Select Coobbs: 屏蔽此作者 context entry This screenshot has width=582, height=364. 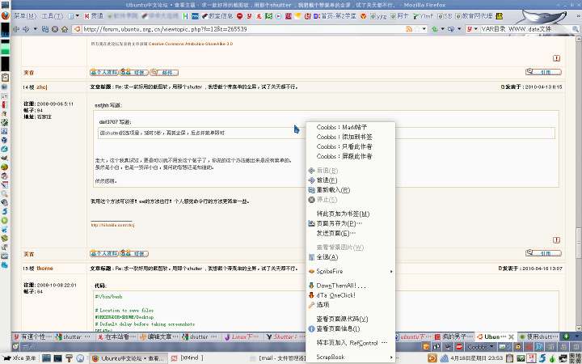tap(350, 156)
